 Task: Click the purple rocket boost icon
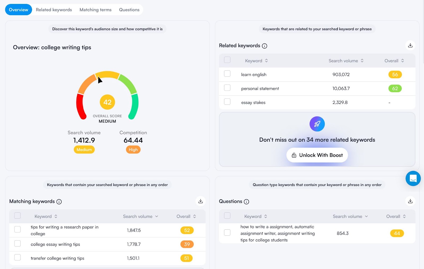[317, 124]
